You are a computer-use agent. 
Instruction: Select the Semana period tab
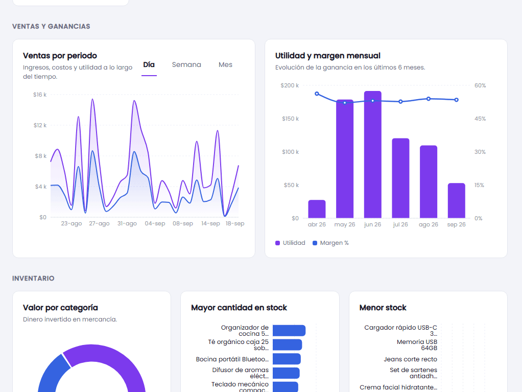186,64
